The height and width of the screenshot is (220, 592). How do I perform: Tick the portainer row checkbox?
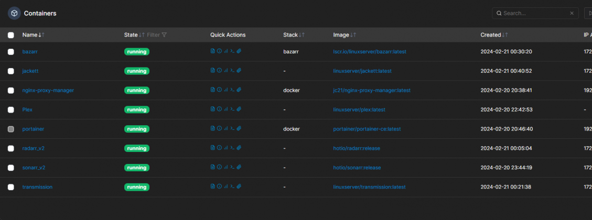pos(11,129)
